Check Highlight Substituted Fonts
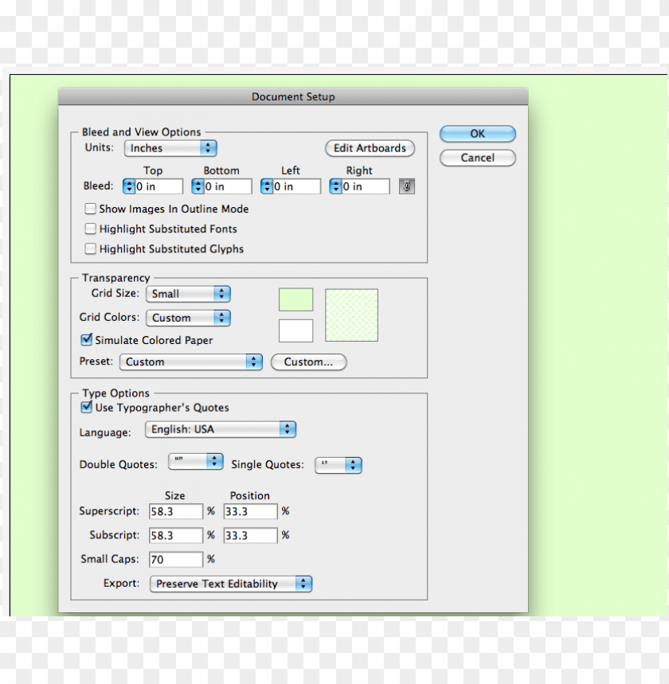The width and height of the screenshot is (669, 684). click(90, 229)
